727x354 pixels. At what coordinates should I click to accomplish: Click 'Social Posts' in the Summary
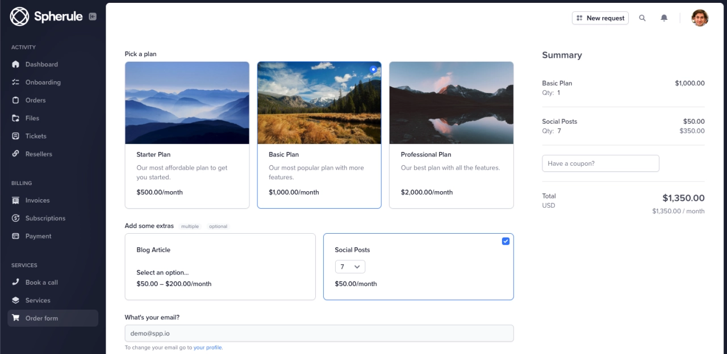tap(559, 121)
